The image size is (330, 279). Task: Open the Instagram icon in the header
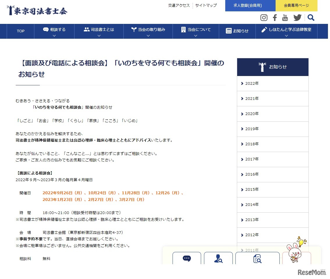coord(264,18)
